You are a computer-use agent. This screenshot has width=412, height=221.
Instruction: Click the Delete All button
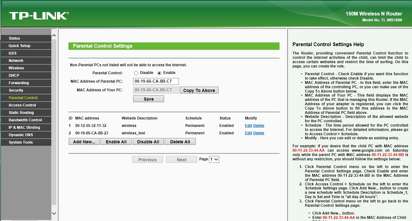click(x=180, y=142)
